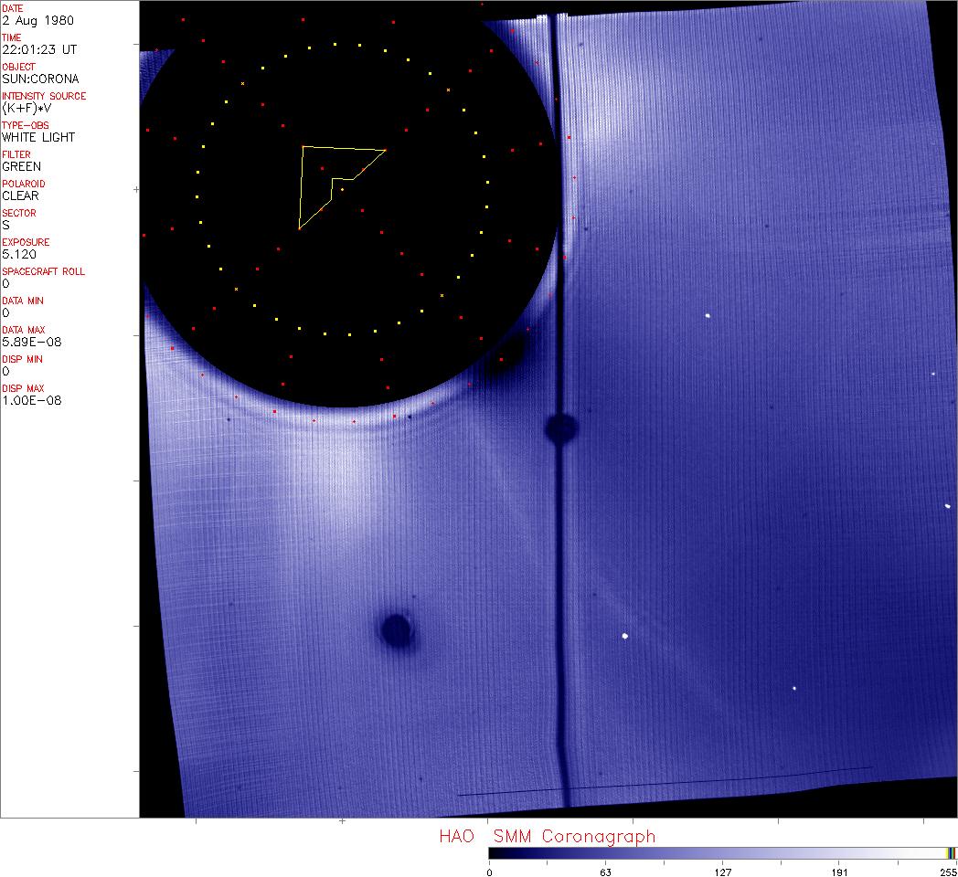Select the DATA MAX value "5.89E-08"

tap(27, 342)
